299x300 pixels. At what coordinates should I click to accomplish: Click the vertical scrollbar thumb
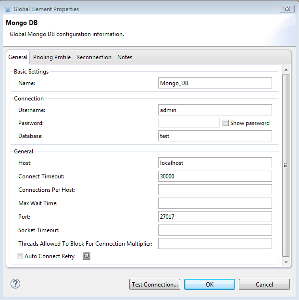click(286, 165)
